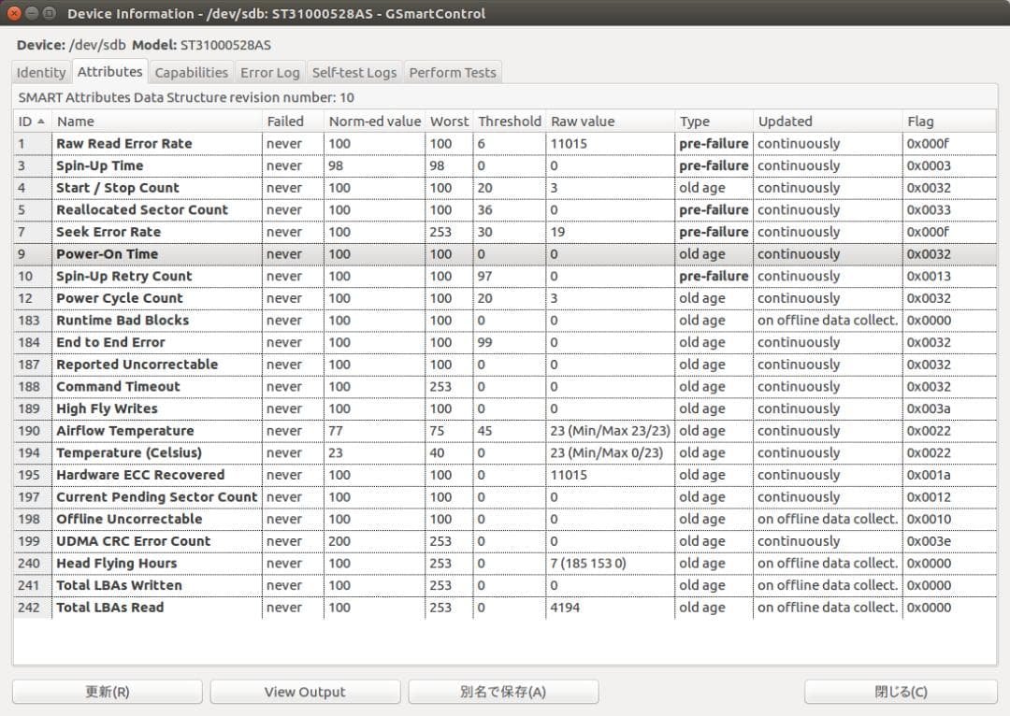Click the Norm-ed value column header

[x=374, y=122]
